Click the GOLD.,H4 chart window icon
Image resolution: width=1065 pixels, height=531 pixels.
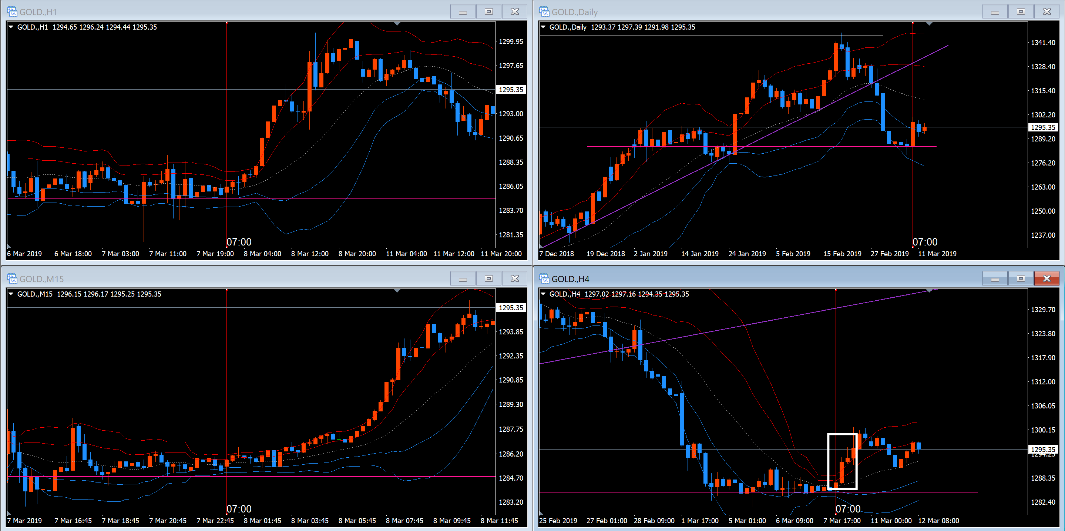pyautogui.click(x=544, y=279)
